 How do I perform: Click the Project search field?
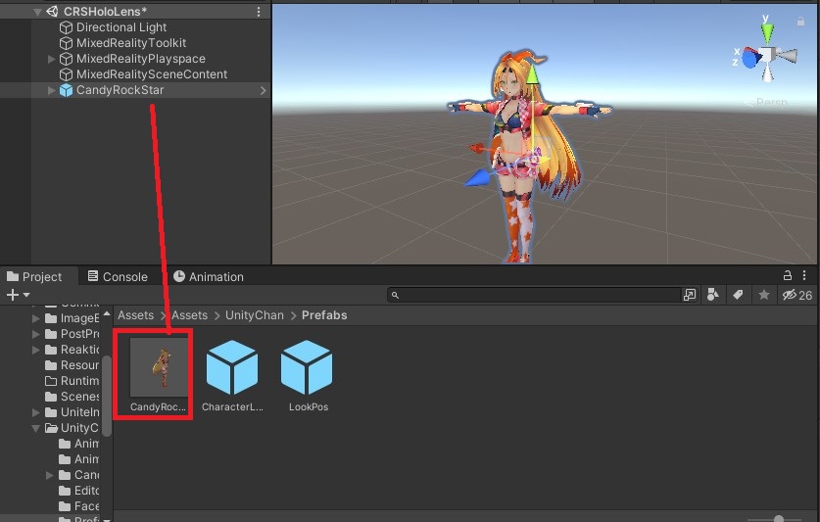(x=533, y=295)
